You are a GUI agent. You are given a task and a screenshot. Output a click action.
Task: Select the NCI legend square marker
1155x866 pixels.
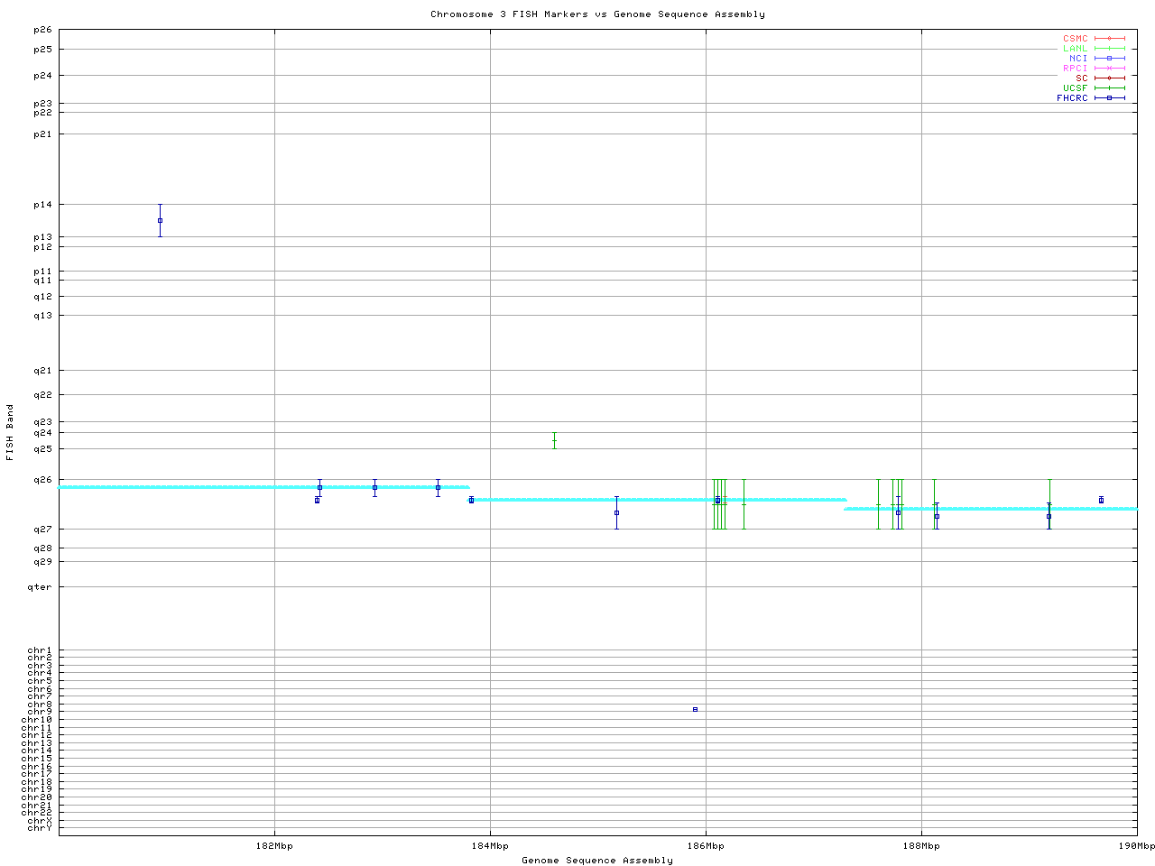tap(1110, 58)
